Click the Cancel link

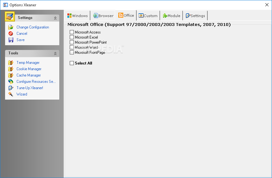(22, 34)
